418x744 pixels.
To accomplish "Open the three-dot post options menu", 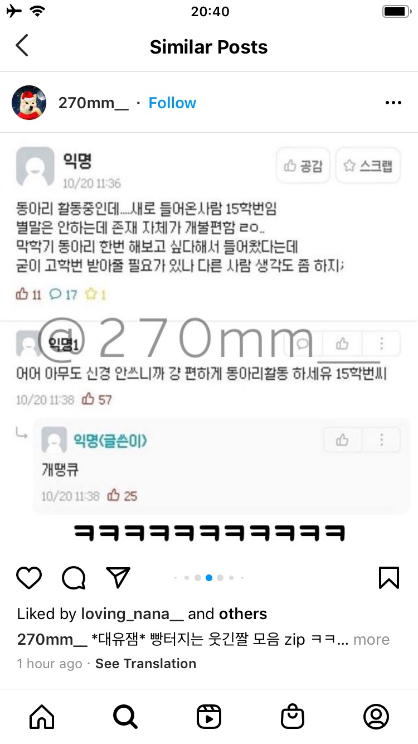I will coord(393,103).
